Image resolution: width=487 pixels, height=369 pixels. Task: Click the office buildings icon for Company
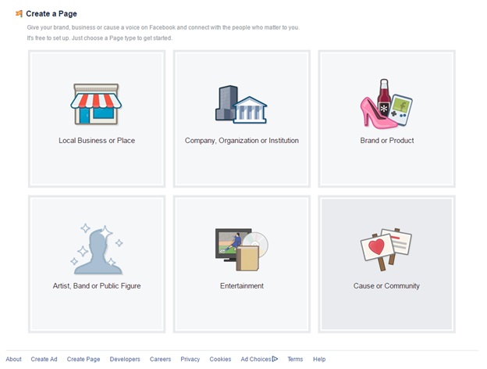tap(241, 104)
